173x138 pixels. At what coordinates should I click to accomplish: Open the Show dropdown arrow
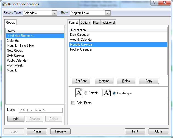coord(108,13)
